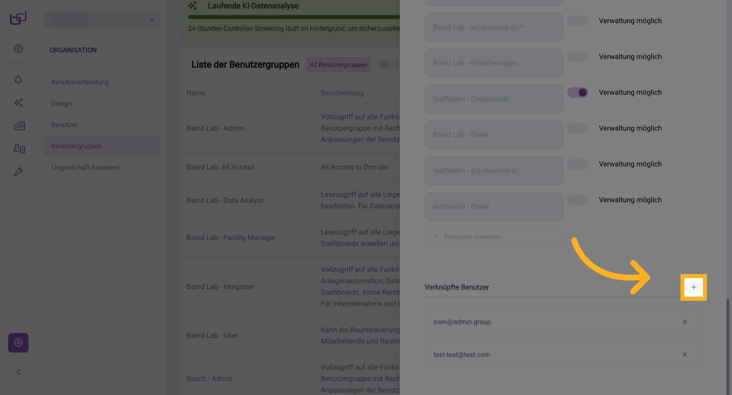Click the Baind Lab - Admin group row

pos(215,128)
